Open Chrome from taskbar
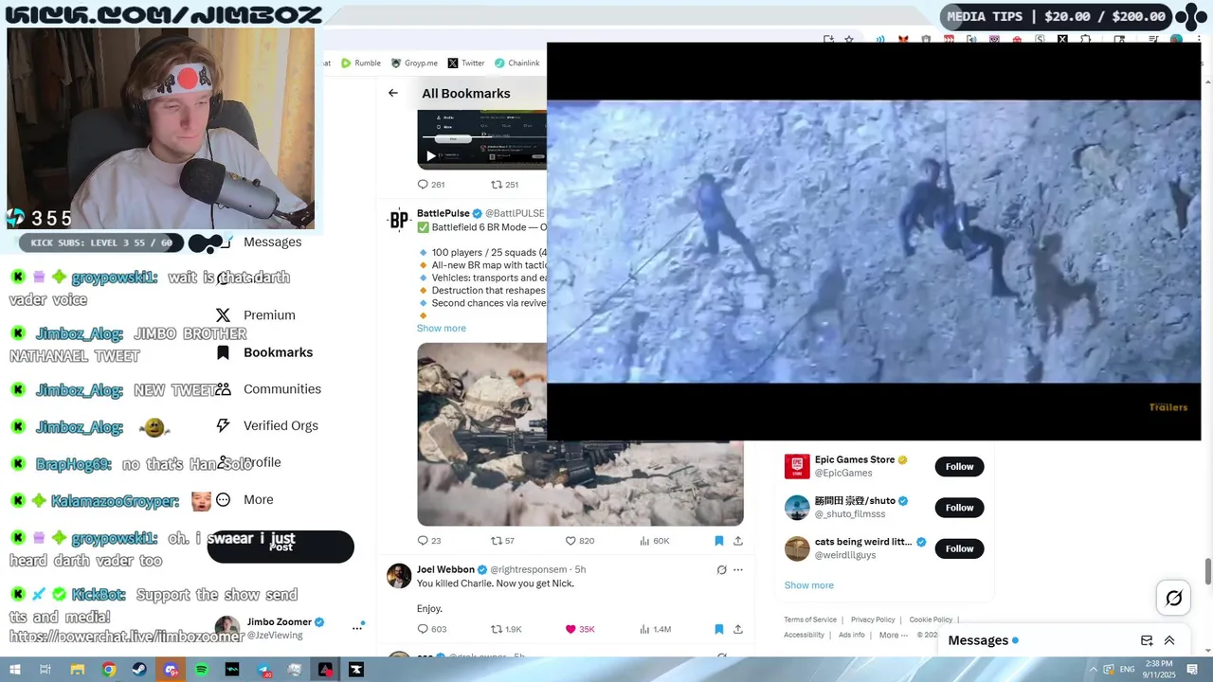The image size is (1213, 682). coord(109,670)
